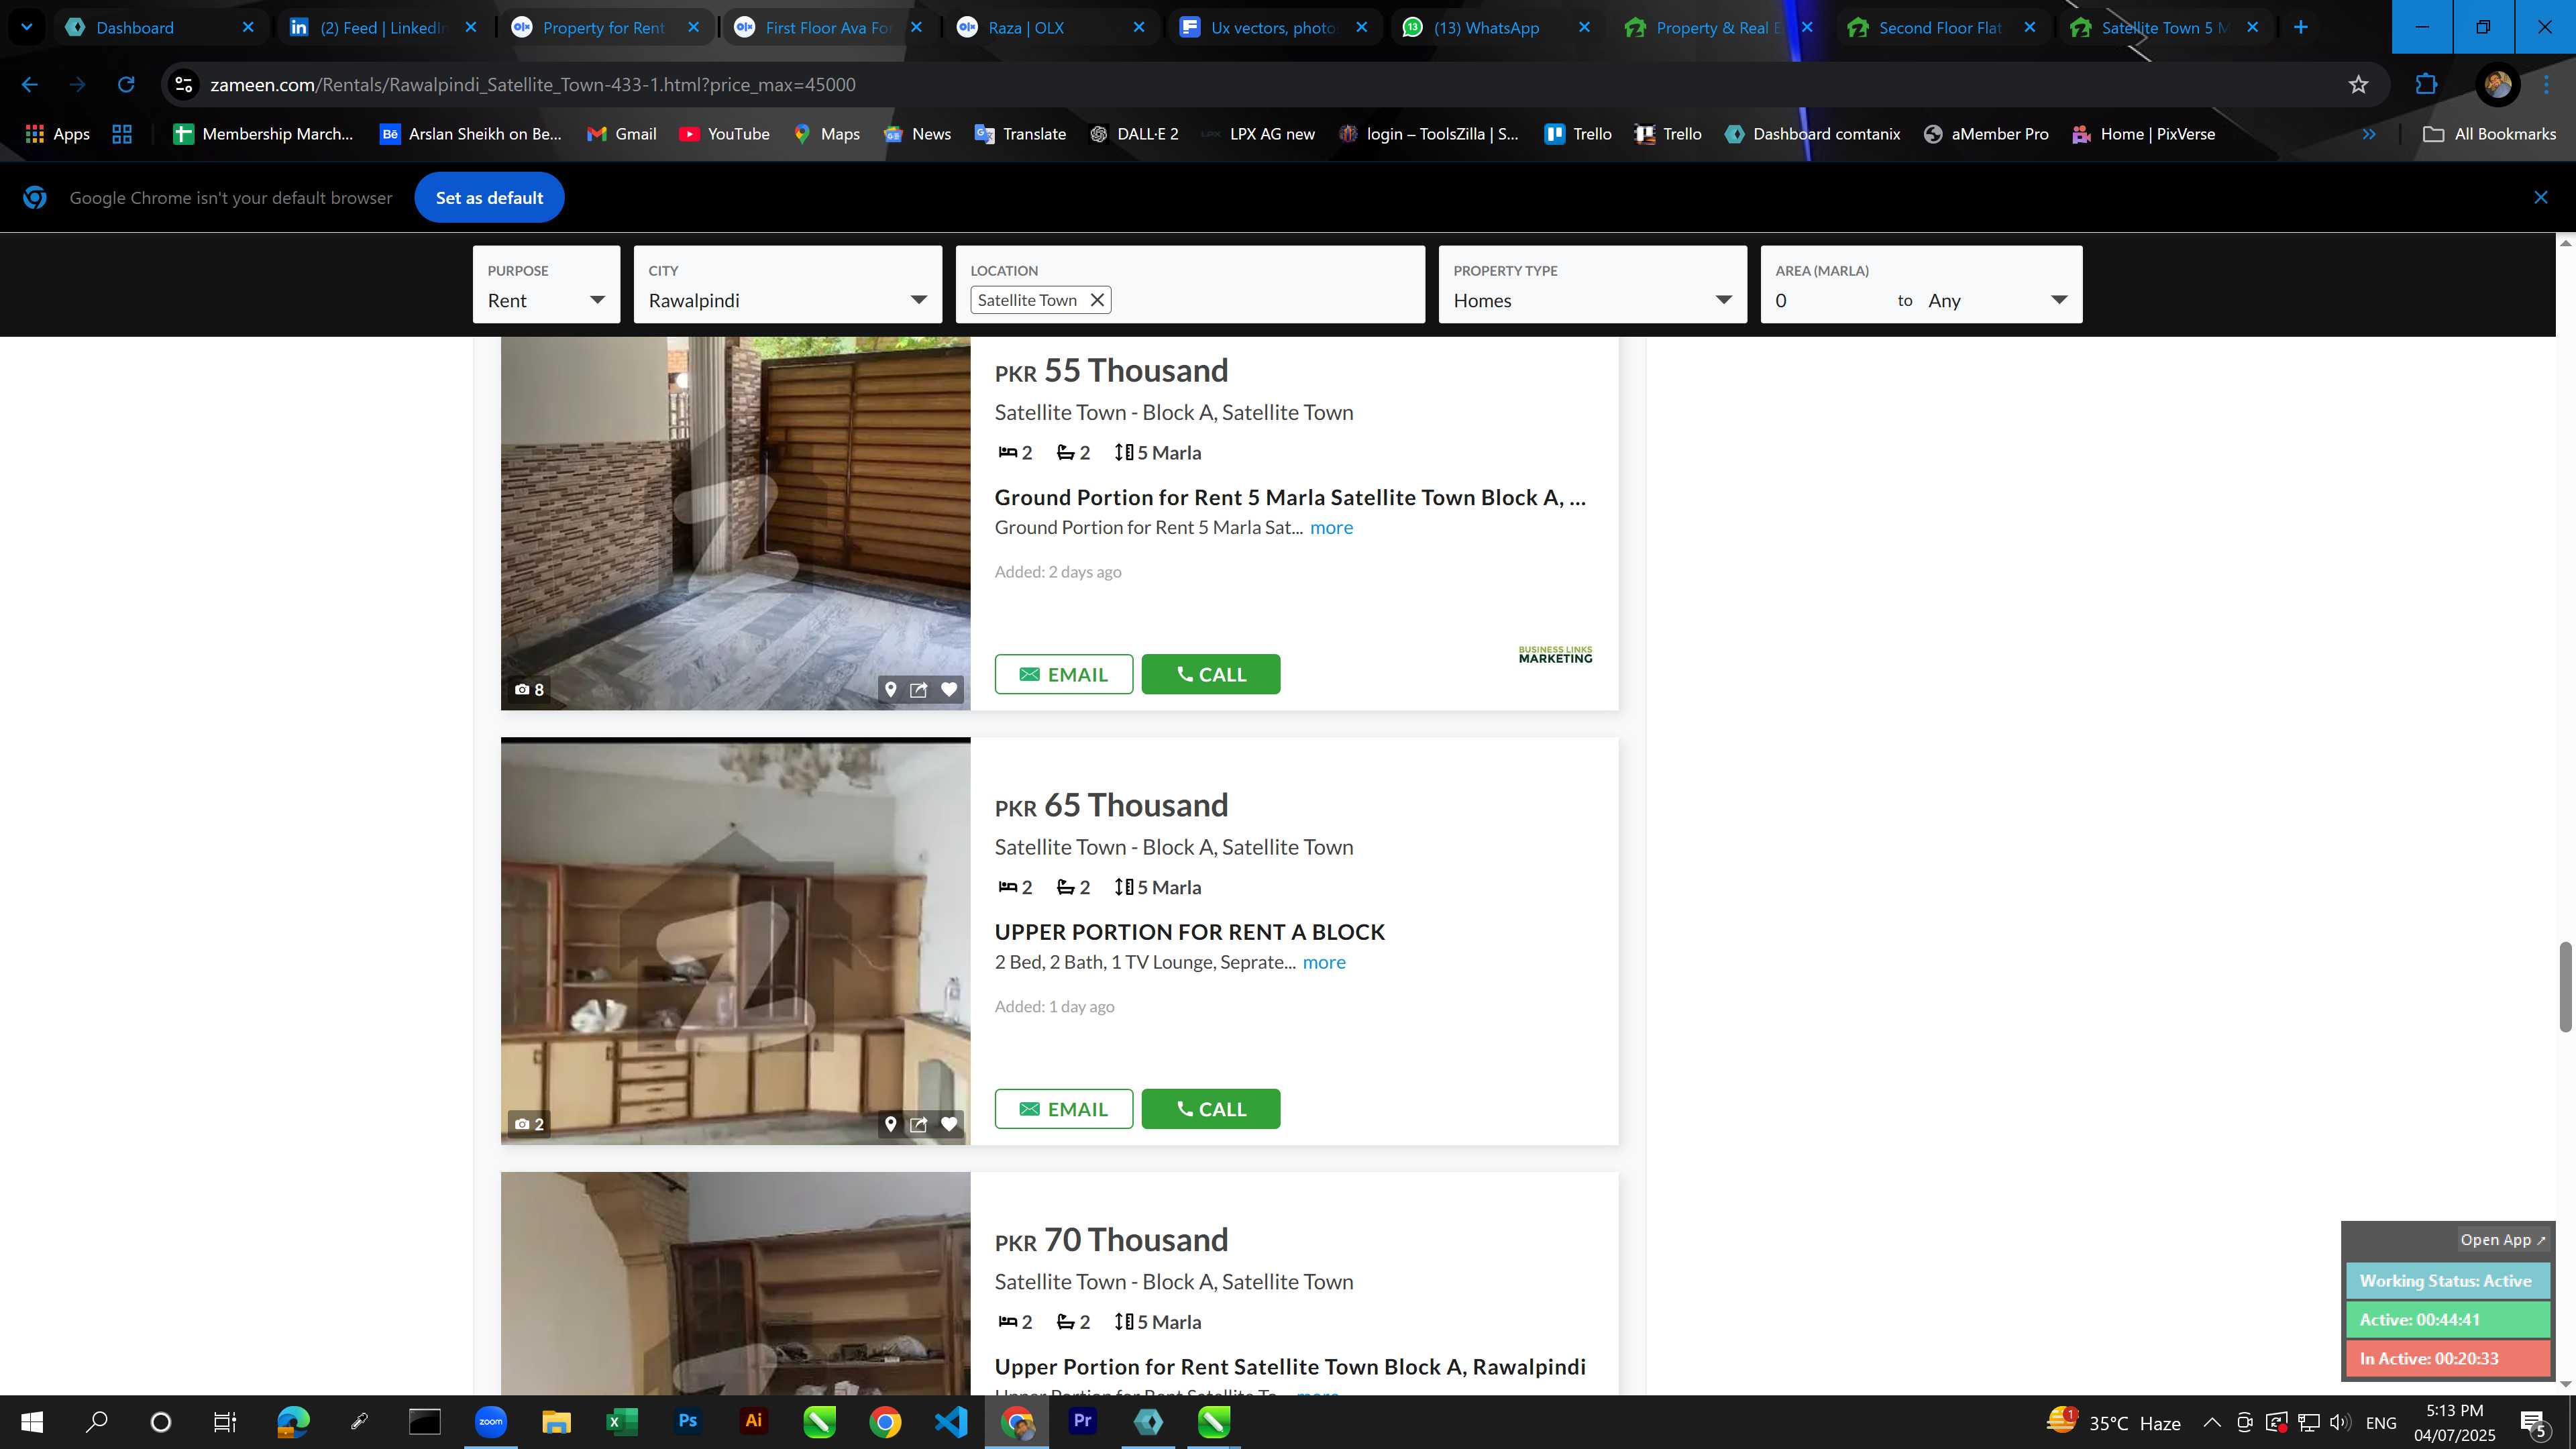Screen dimensions: 2576x1449
Task: Call agent for 55 Thousand listing
Action: [1211, 674]
